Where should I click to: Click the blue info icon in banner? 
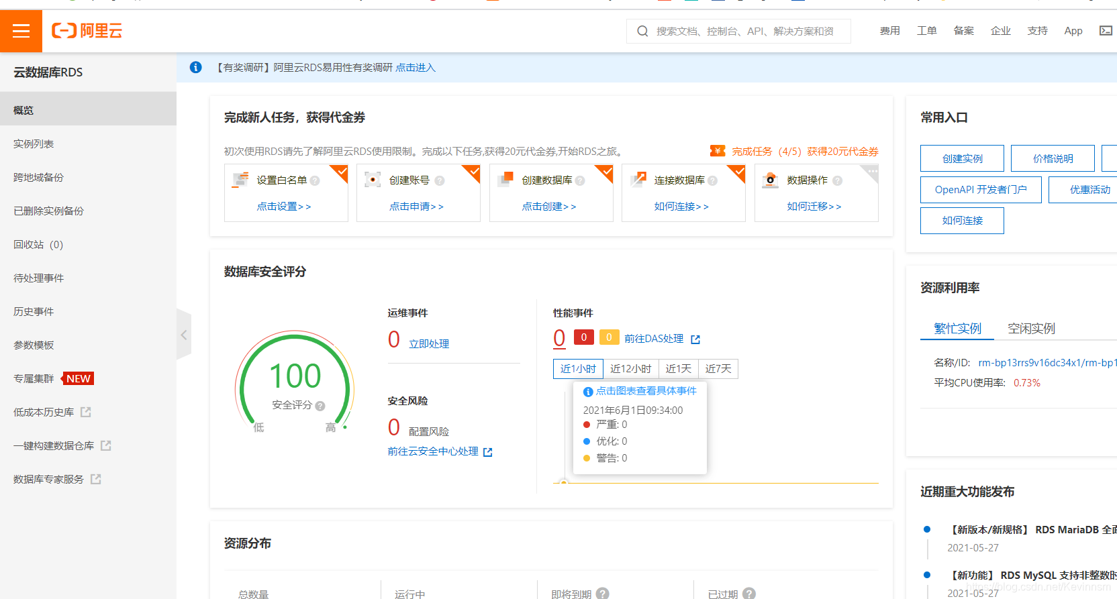(x=195, y=67)
